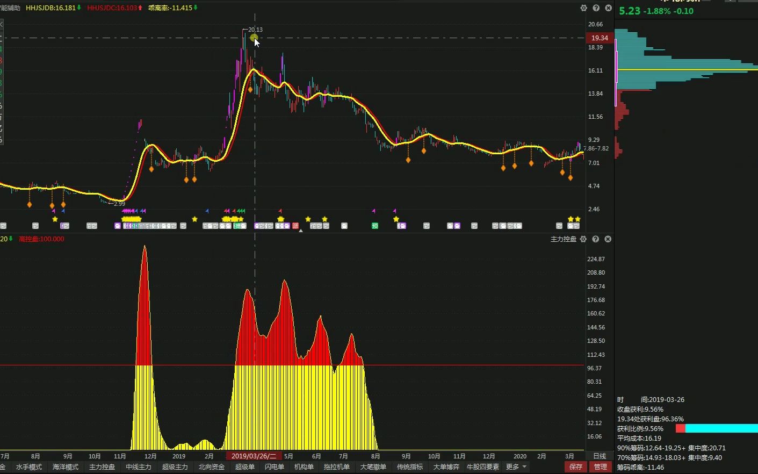This screenshot has width=758, height=474.
Task: Click the small triangle marker below event row
Action: pos(301,231)
